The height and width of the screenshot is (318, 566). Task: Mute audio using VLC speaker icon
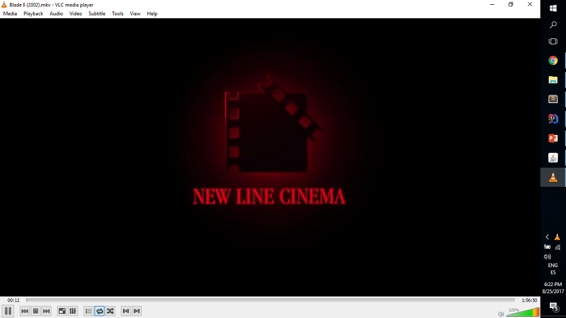pyautogui.click(x=501, y=314)
